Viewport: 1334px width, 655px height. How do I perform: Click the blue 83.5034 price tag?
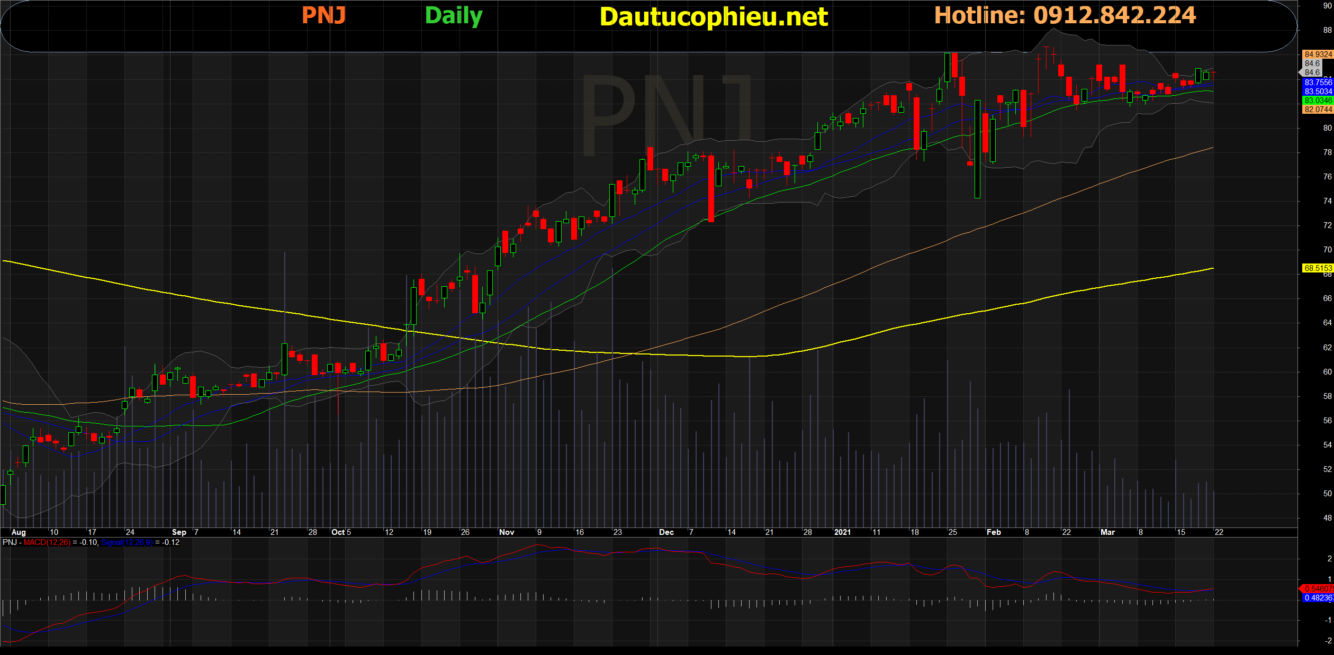click(1318, 92)
